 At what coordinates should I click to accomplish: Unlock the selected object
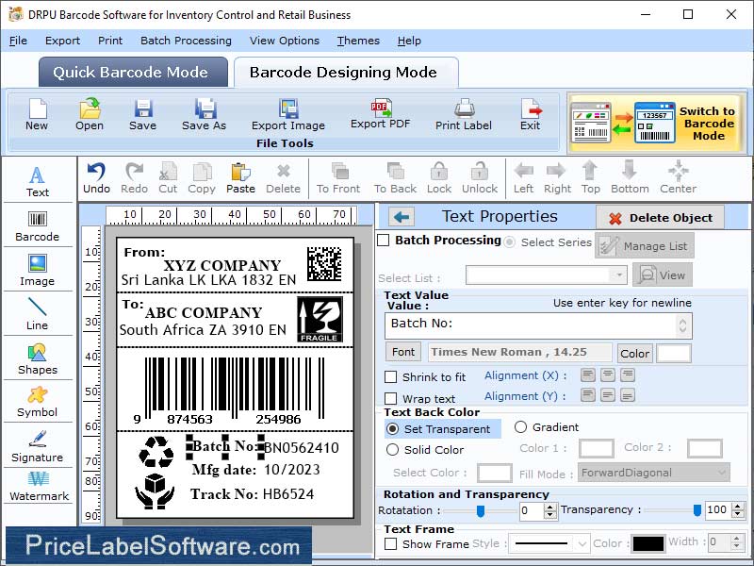(x=480, y=178)
